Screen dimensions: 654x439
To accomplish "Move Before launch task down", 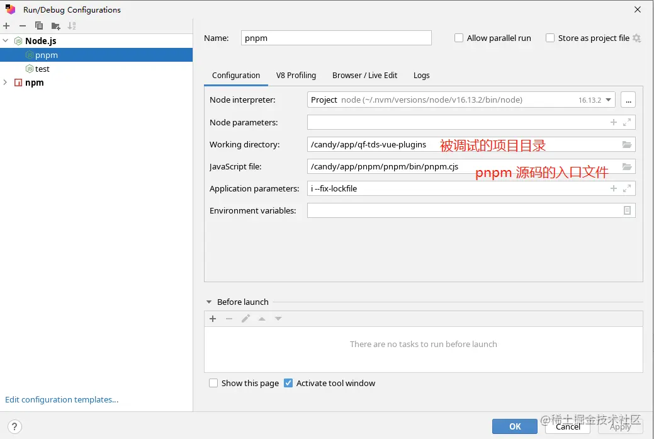I will pyautogui.click(x=278, y=319).
